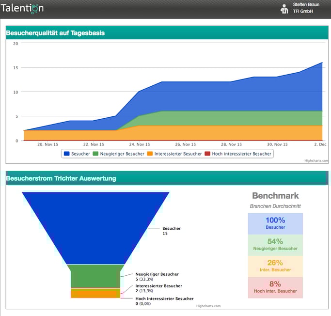Click the 100% Besucher benchmark tile

coord(275,224)
